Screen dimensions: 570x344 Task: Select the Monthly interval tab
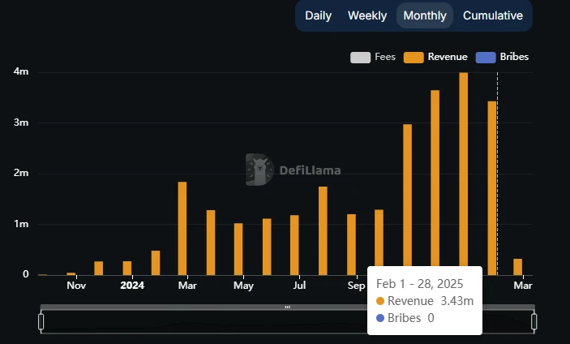coord(424,15)
